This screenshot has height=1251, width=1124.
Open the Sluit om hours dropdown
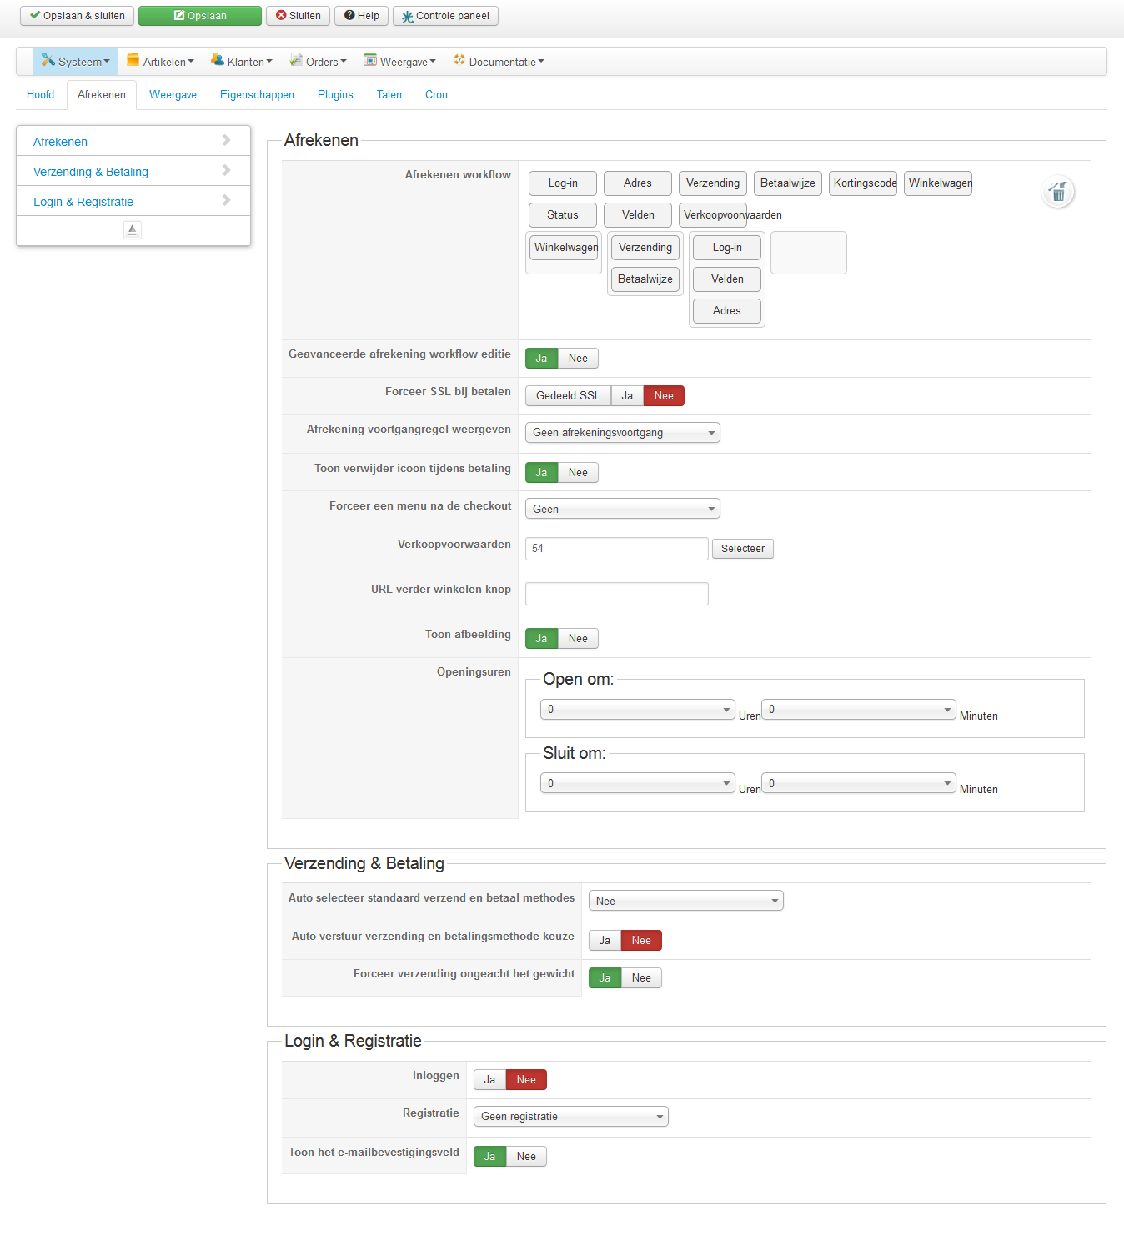coord(638,784)
